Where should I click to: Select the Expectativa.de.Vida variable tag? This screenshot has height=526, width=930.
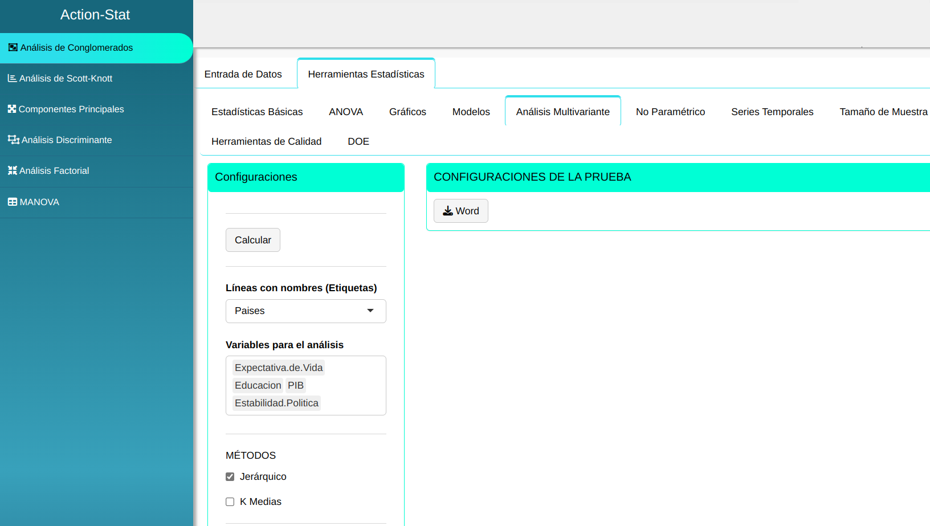coord(279,368)
